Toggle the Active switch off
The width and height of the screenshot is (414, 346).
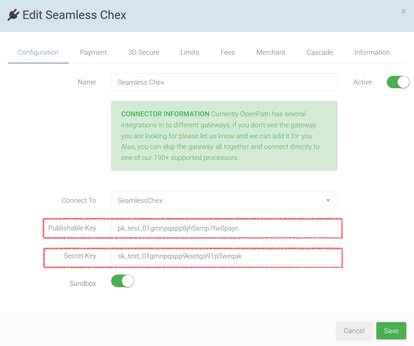click(x=398, y=82)
